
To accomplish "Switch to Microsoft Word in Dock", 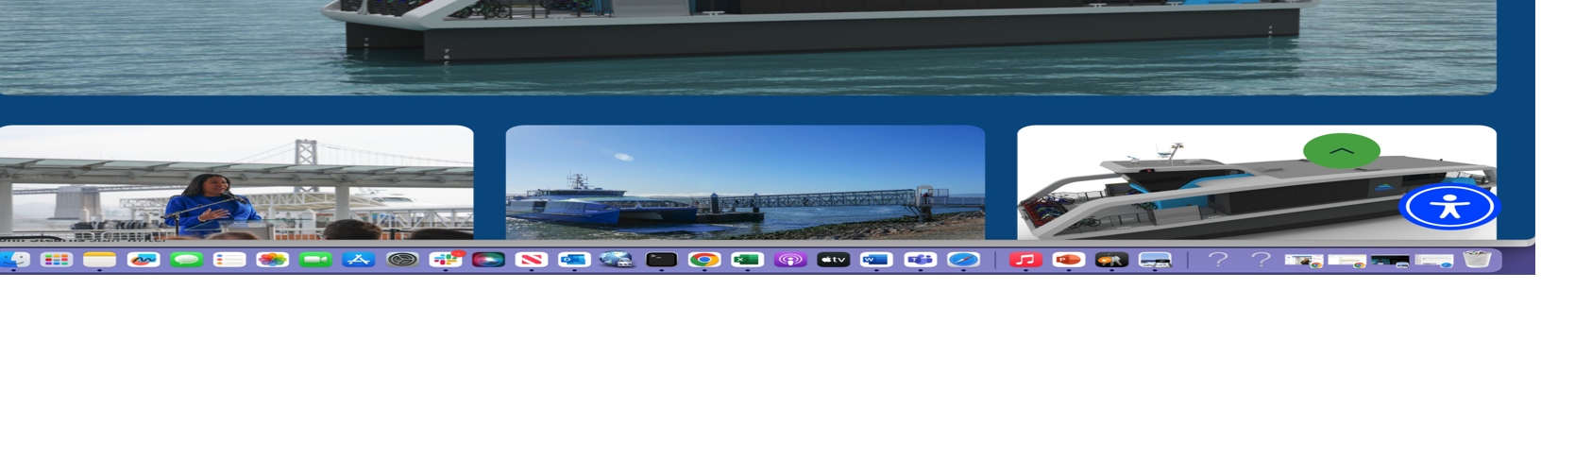I will pyautogui.click(x=877, y=260).
